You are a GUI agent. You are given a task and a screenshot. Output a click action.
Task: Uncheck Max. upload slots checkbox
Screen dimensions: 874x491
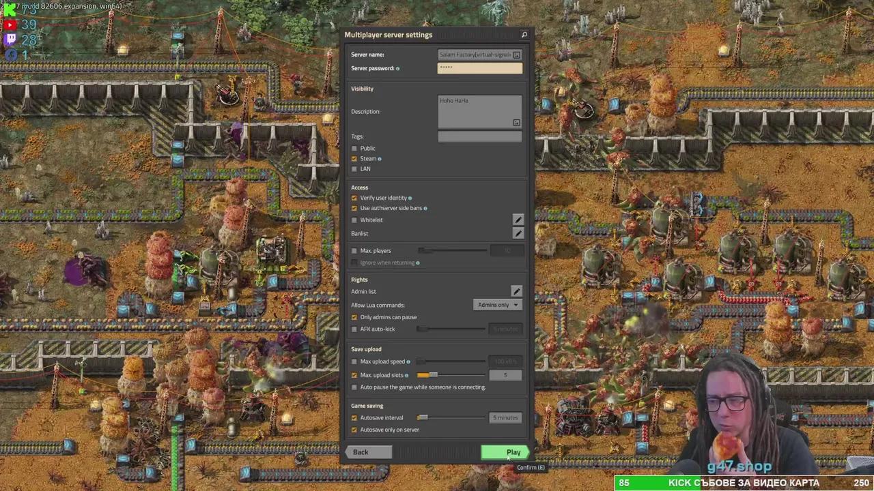pyautogui.click(x=354, y=375)
